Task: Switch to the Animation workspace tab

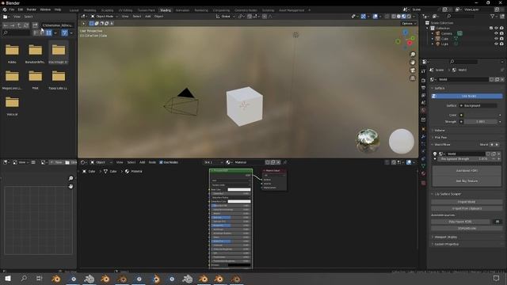Action: click(182, 10)
